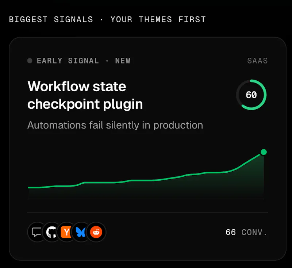Click the 66 CONV. conversation count
Image resolution: width=292 pixels, height=268 pixels.
coord(247,232)
